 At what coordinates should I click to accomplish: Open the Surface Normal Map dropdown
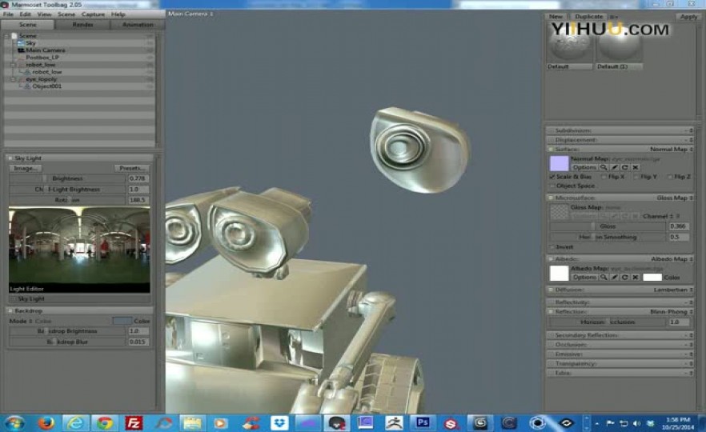click(x=671, y=149)
